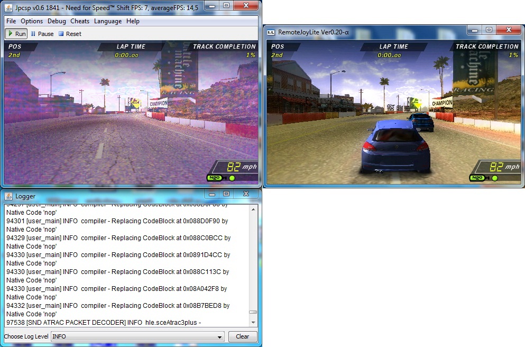Pause the emulation from the toolbar

pyautogui.click(x=42, y=34)
